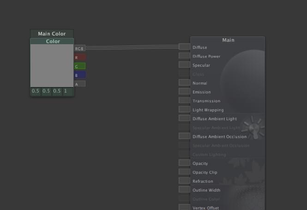
Task: Click the Transmission input connector box
Action: [184, 100]
